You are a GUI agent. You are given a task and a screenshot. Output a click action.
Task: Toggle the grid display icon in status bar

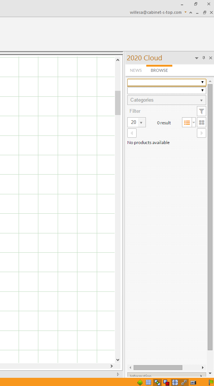(x=148, y=383)
